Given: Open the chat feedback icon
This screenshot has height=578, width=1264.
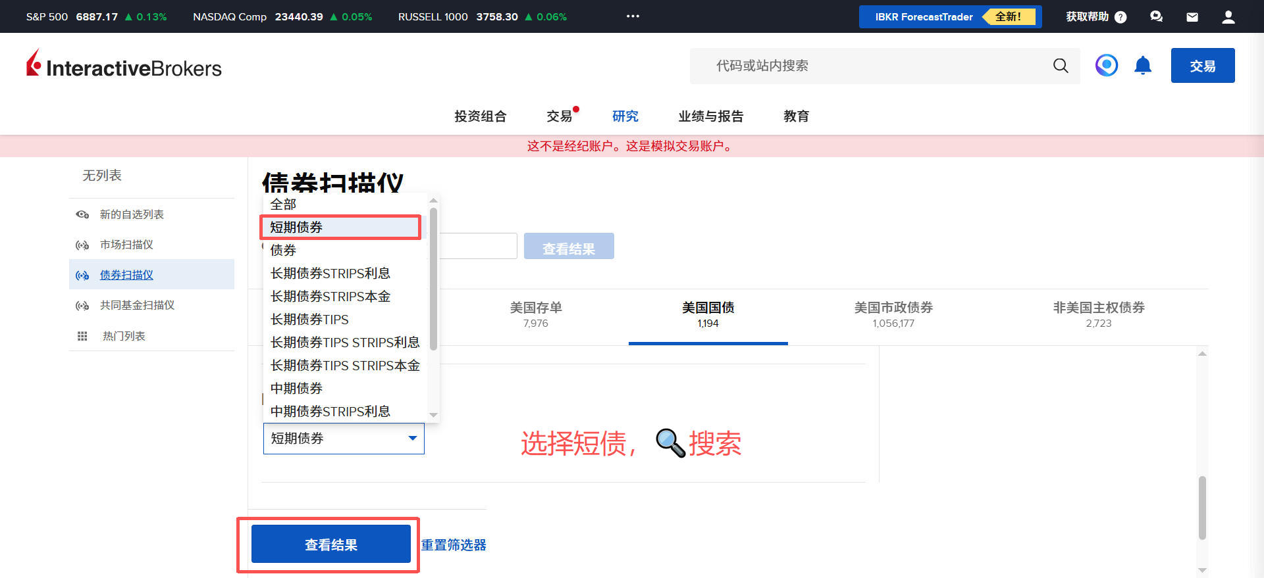Looking at the screenshot, I should pyautogui.click(x=1156, y=17).
